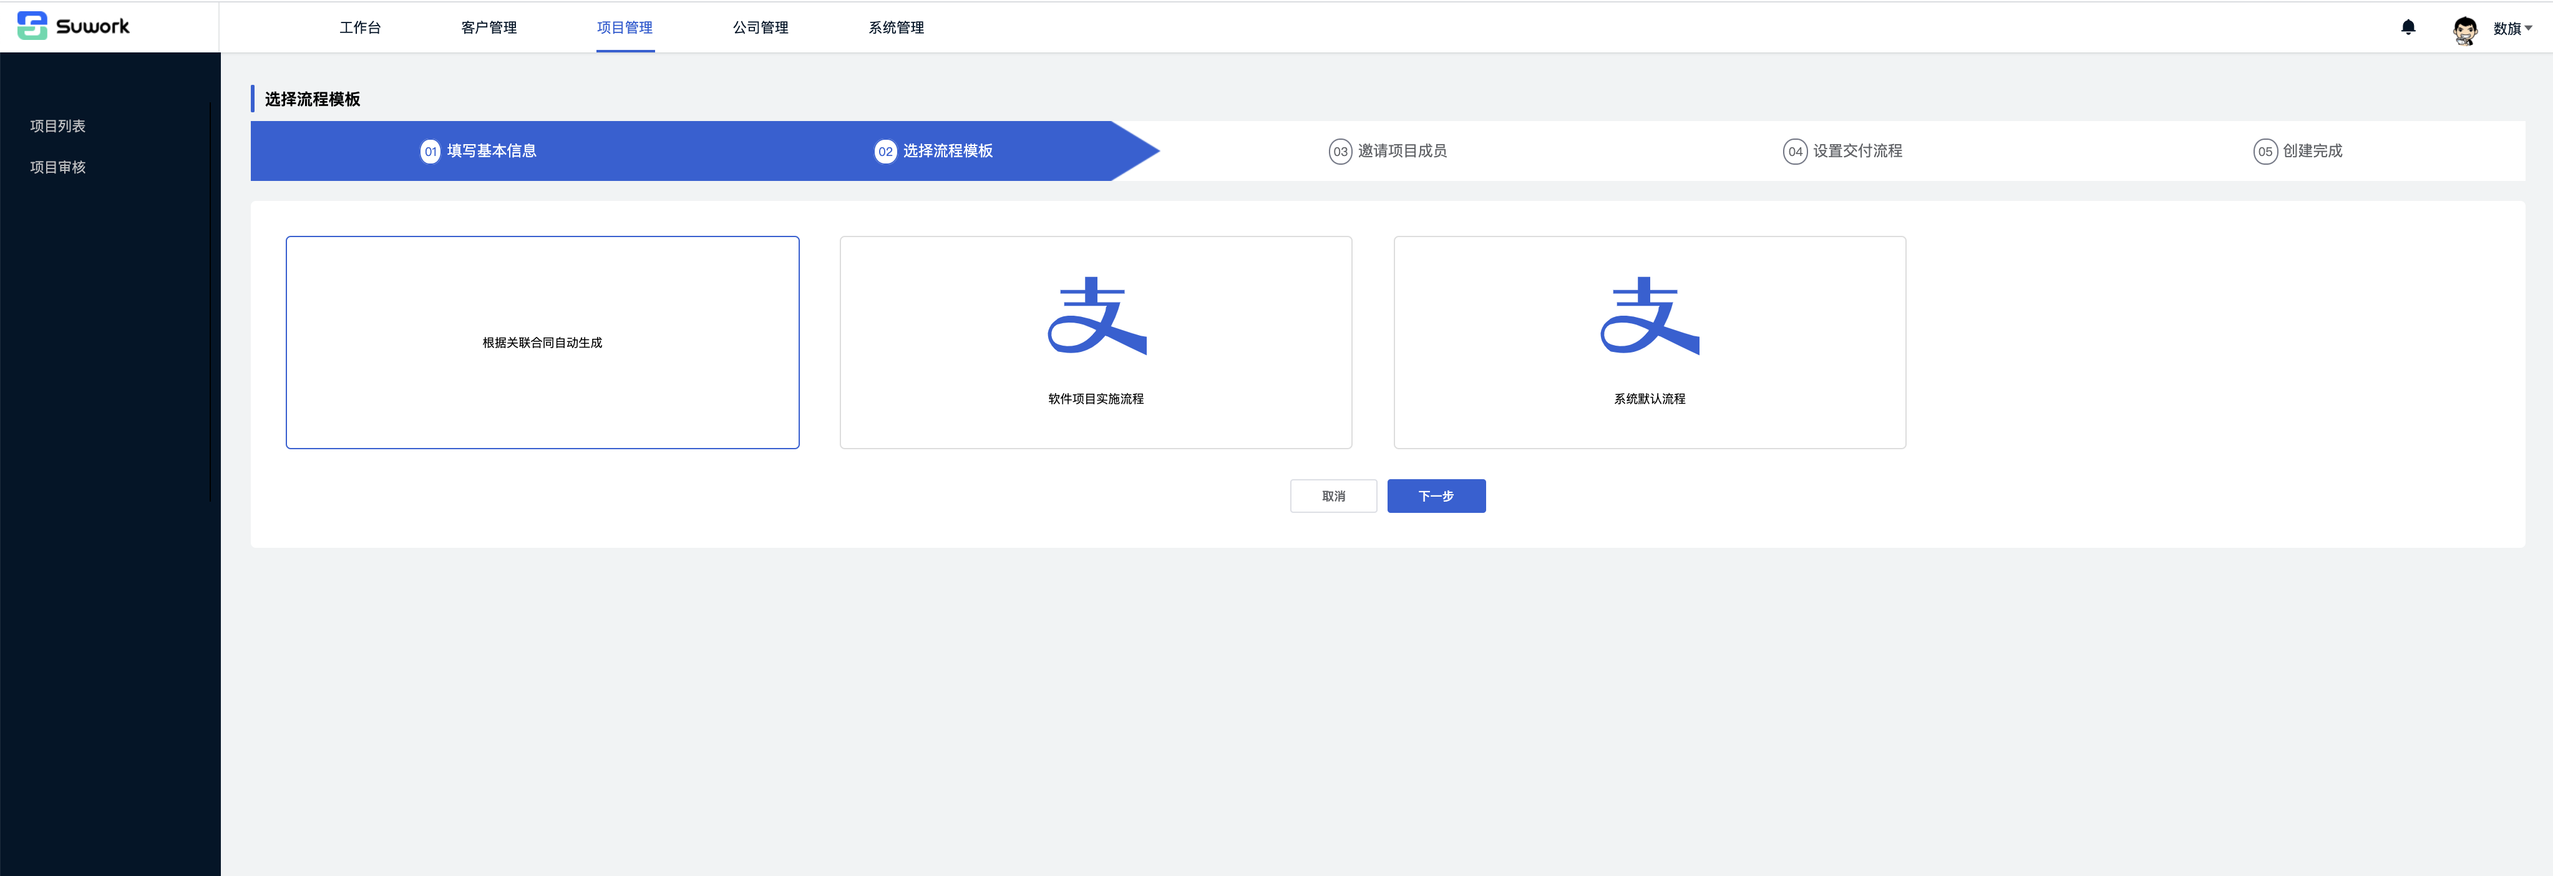
Task: Click step 03 circle for 邀请项目成员
Action: coord(1340,152)
